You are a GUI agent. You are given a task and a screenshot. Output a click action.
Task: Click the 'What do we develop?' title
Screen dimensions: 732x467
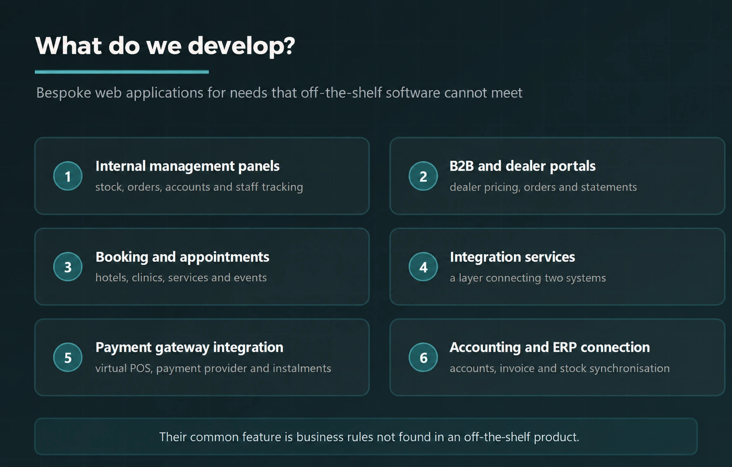coord(165,46)
